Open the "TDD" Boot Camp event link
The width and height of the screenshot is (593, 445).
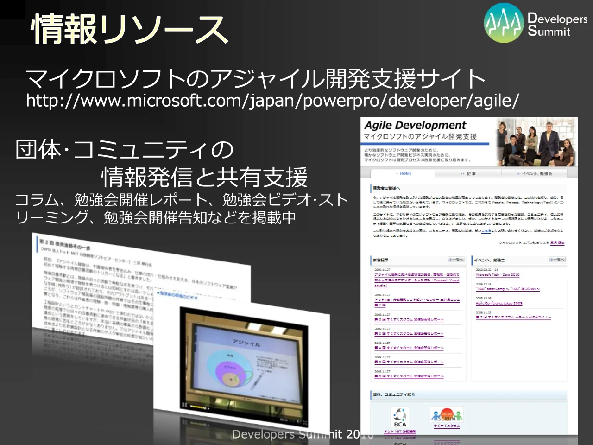click(x=508, y=289)
